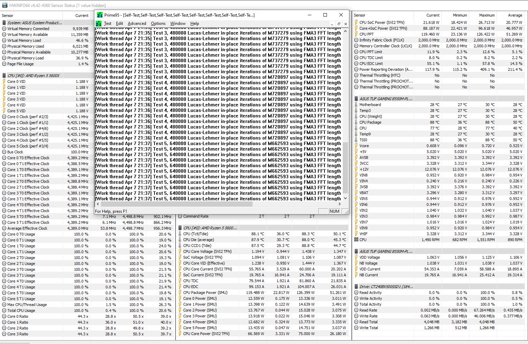Select the SoC Current (SVI2 TFN) row
This screenshot has height=344, width=528.
tap(263, 275)
